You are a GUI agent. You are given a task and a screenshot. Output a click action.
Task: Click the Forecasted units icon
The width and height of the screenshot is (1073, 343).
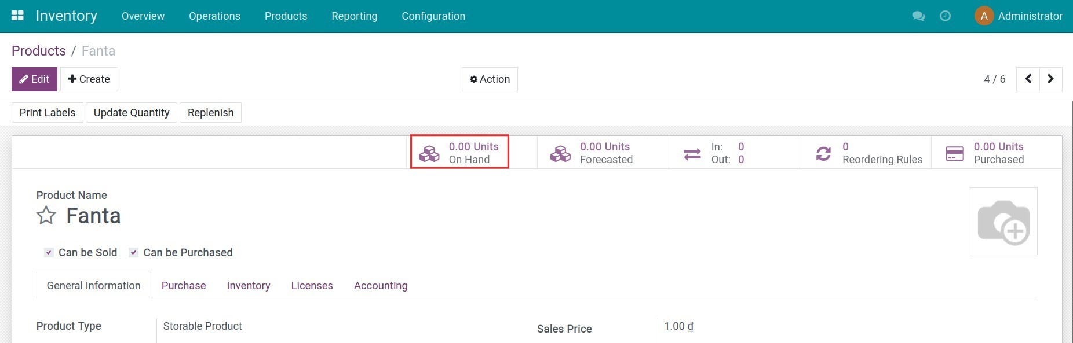click(x=560, y=153)
